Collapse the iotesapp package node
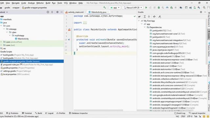This screenshot has height=118, width=210. click(4, 29)
